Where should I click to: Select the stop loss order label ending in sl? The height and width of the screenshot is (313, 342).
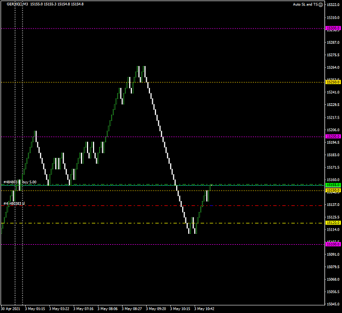click(14, 204)
